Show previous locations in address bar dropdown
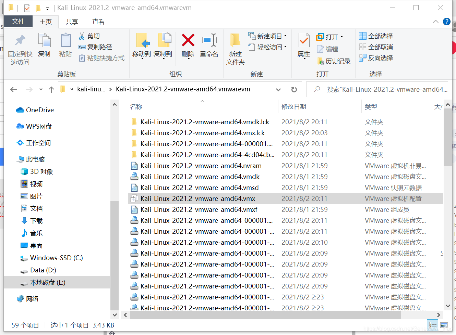Image resolution: width=456 pixels, height=335 pixels. (x=278, y=89)
